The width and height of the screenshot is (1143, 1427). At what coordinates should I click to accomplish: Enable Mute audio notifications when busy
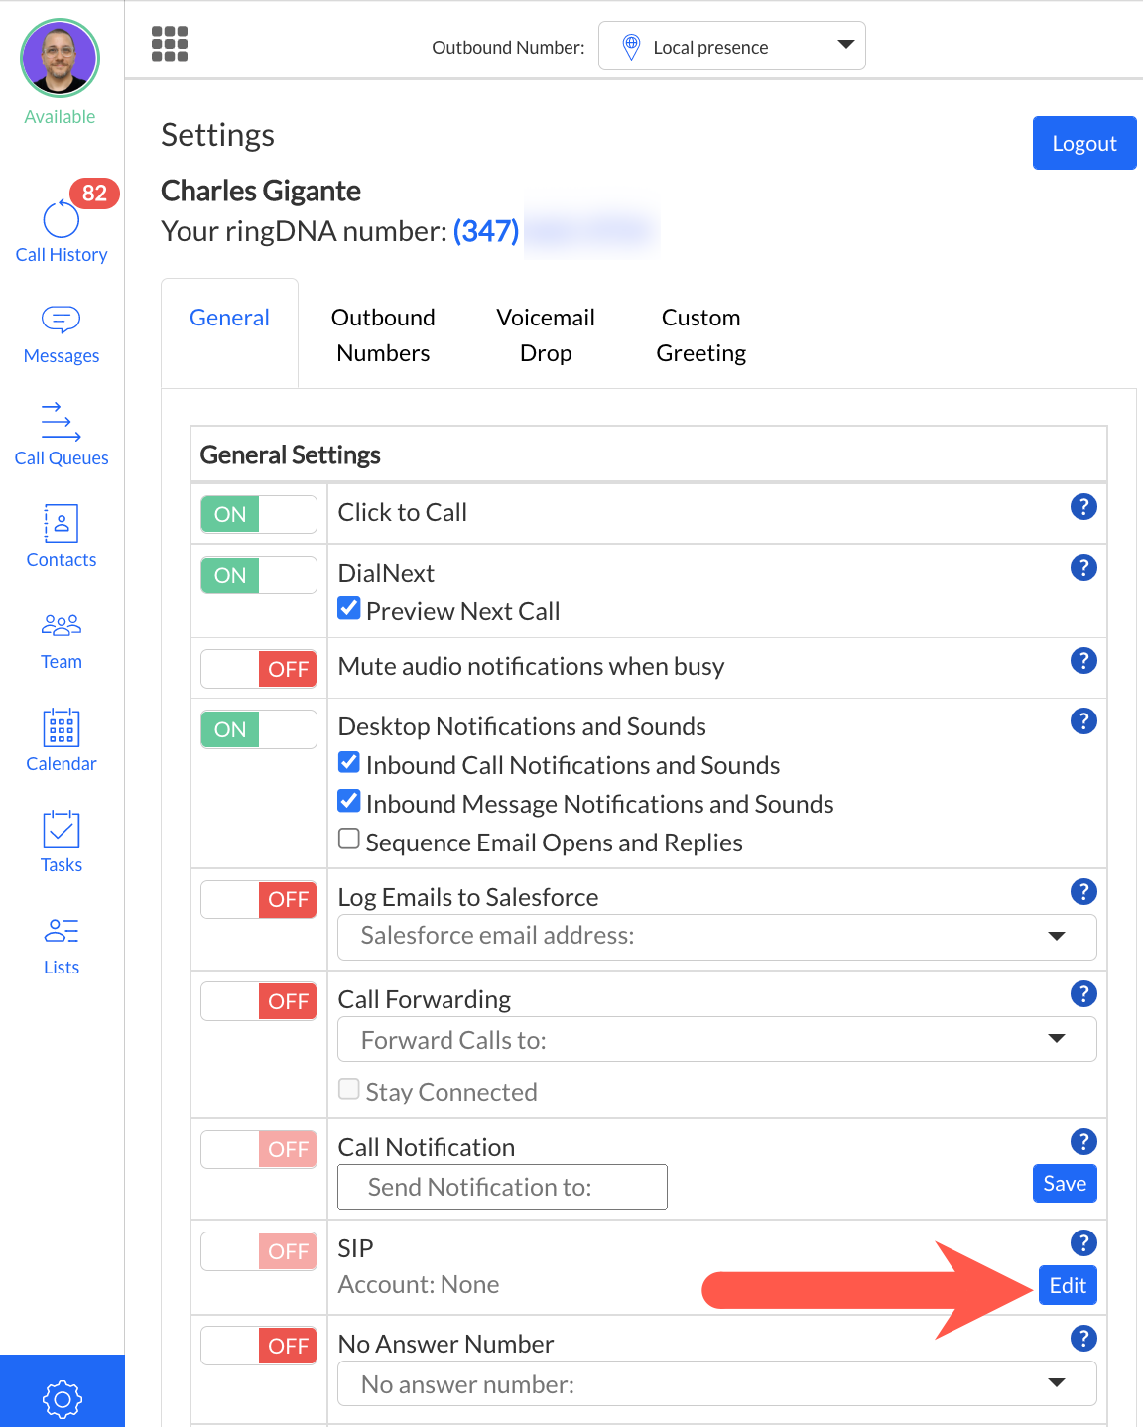coord(258,669)
